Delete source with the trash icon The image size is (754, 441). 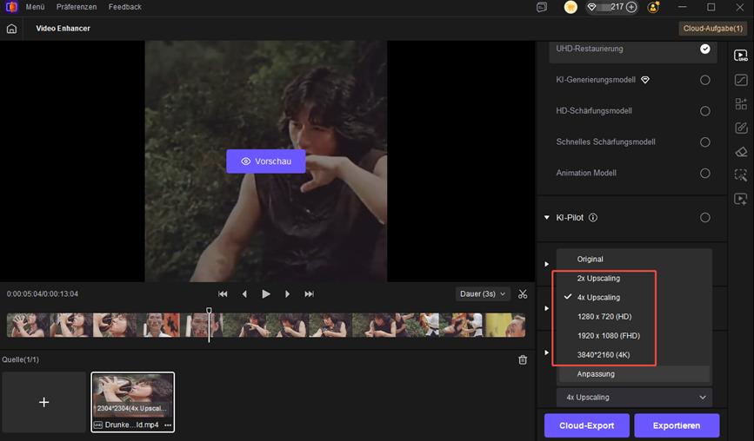click(523, 359)
